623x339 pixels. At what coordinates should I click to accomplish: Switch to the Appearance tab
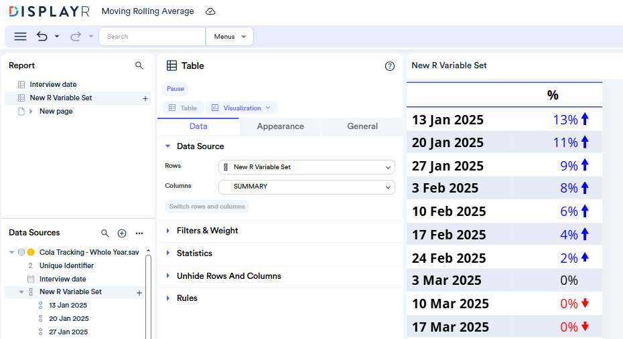click(x=280, y=126)
